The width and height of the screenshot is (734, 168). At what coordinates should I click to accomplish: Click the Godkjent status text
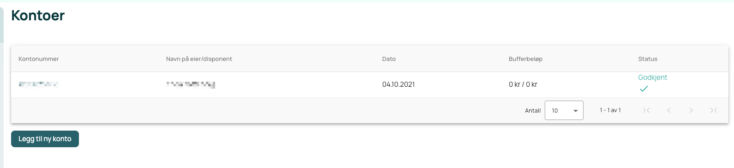[x=653, y=78]
